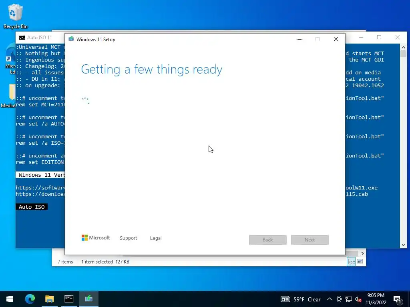Viewport: 410px width, 307px height.
Task: Click the Windows Start button
Action: (x=10, y=299)
